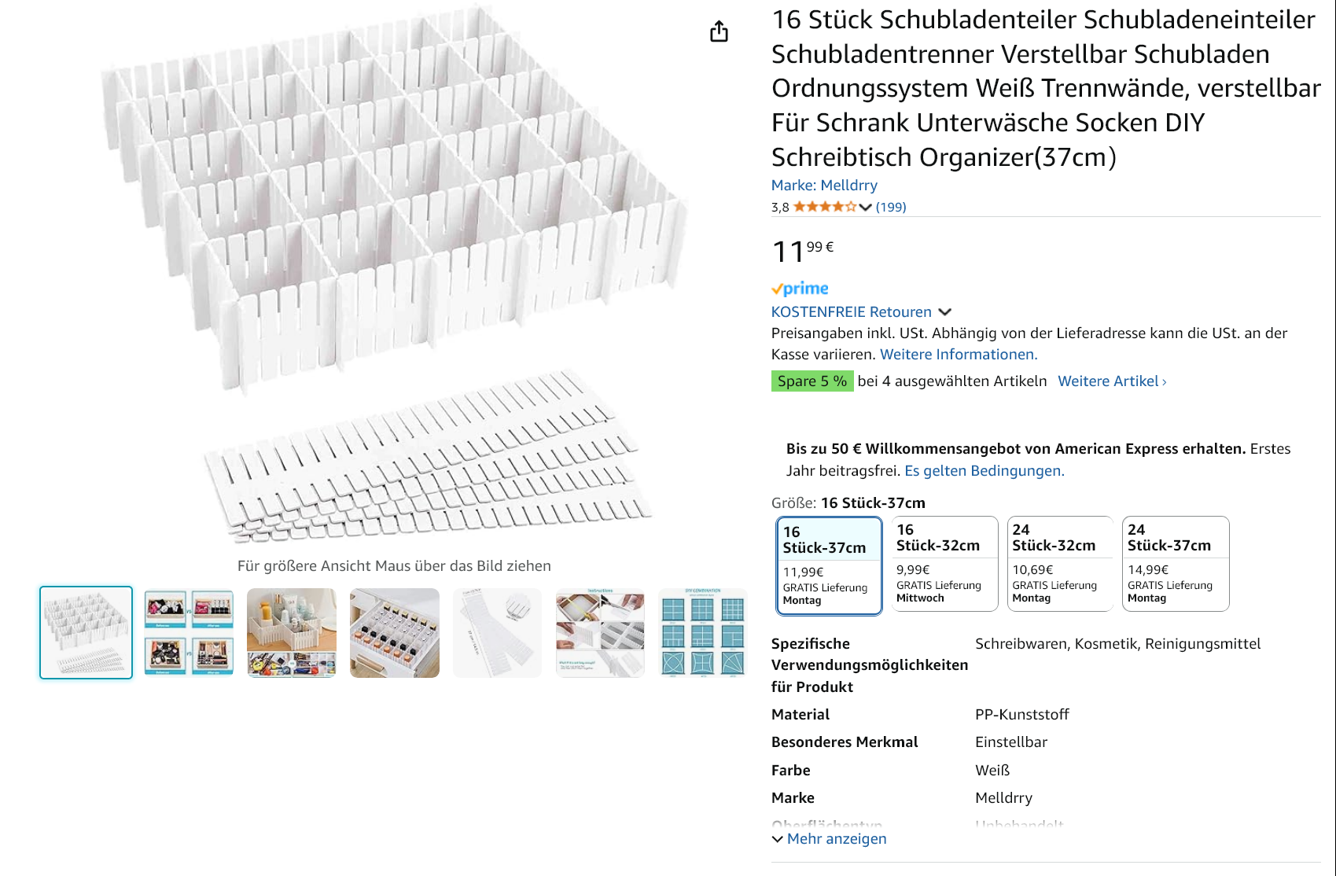The image size is (1336, 876).
Task: Open Es gelten Bedingungen link
Action: point(985,471)
